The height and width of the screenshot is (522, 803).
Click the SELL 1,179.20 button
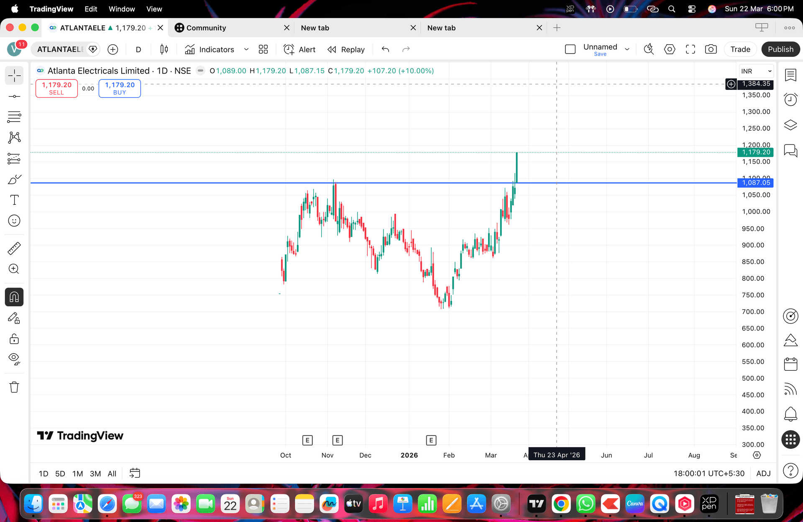[56, 88]
